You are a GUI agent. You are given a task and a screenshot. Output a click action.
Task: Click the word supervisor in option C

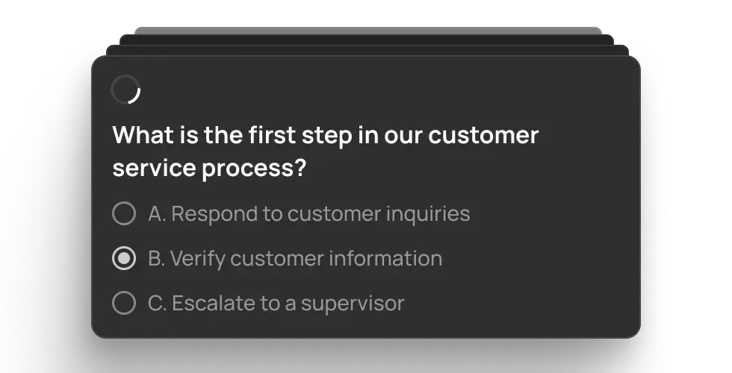coord(353,304)
